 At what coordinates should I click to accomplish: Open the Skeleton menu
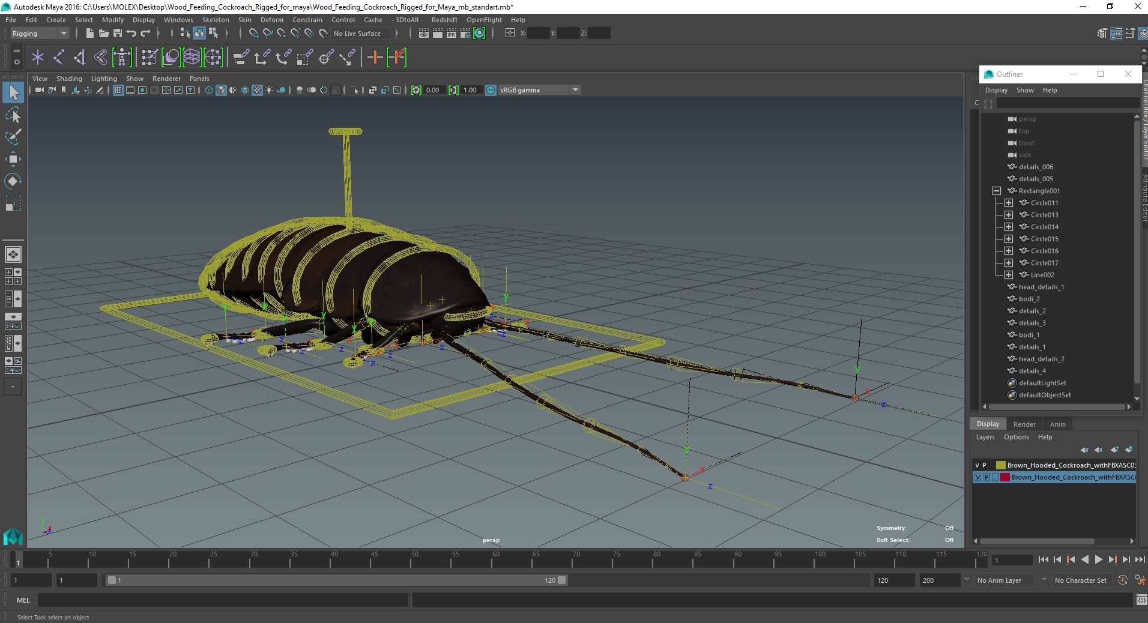pyautogui.click(x=216, y=20)
